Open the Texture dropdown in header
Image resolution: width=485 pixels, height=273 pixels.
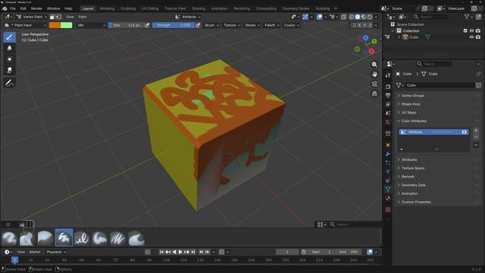click(232, 25)
